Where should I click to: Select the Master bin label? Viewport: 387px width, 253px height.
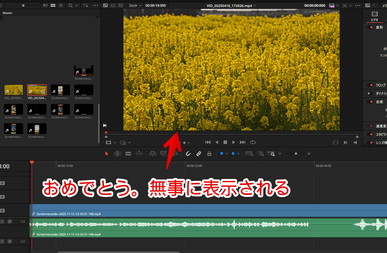click(8, 13)
